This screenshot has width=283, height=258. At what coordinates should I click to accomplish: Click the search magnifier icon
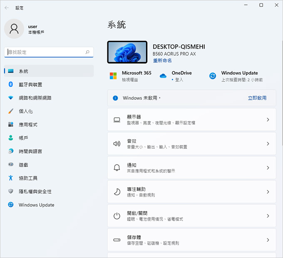[x=87, y=52]
